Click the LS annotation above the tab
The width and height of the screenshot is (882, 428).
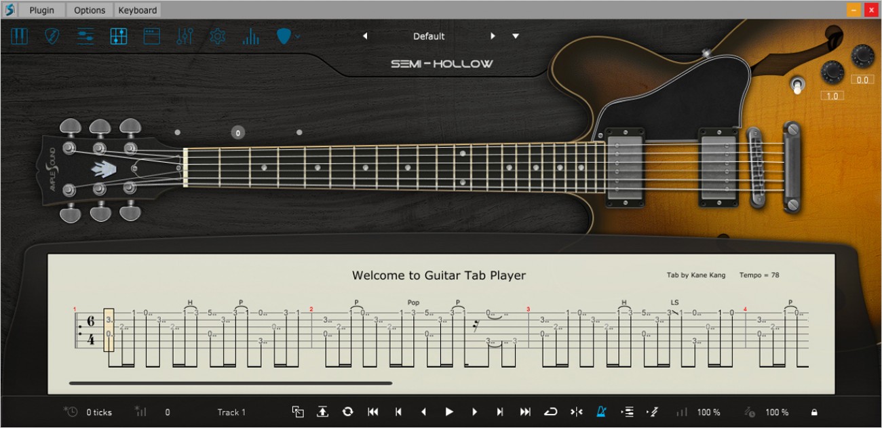tap(674, 303)
